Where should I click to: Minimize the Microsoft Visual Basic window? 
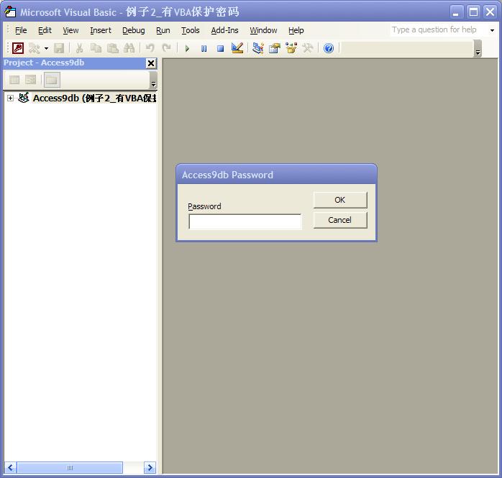pyautogui.click(x=456, y=12)
